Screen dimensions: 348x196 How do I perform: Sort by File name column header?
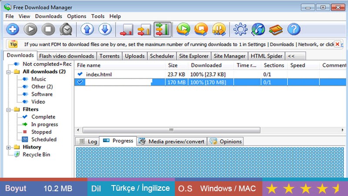tap(120, 65)
